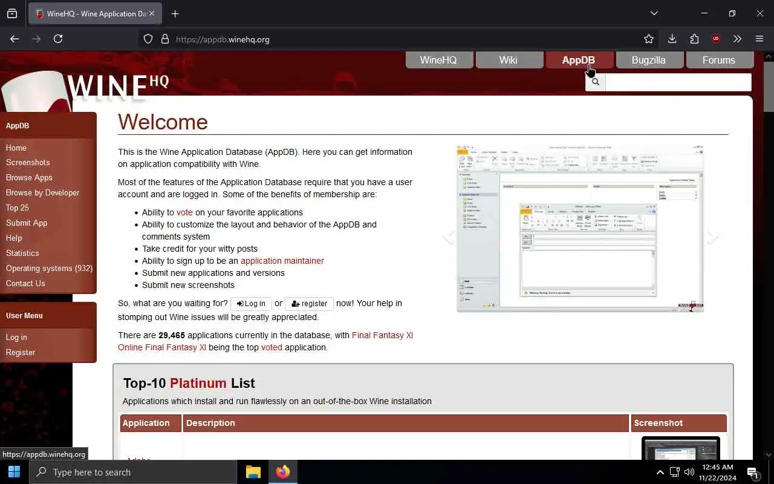Go to the WineHQ top tab
The height and width of the screenshot is (484, 774).
439,60
